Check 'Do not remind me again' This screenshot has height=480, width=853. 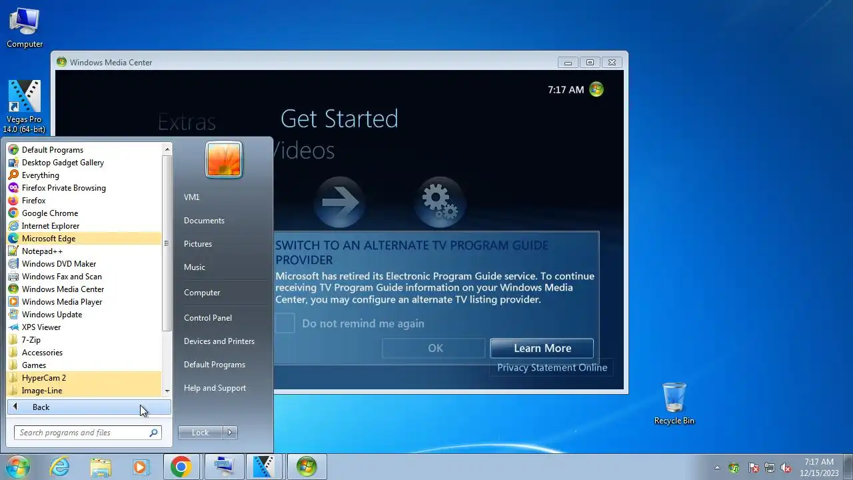(x=285, y=323)
